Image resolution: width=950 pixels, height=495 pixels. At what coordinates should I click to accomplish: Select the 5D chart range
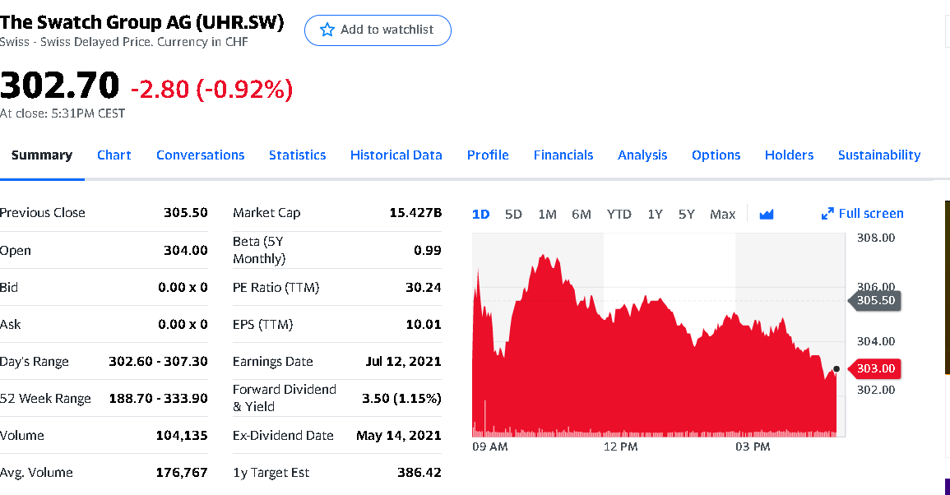[x=513, y=215]
